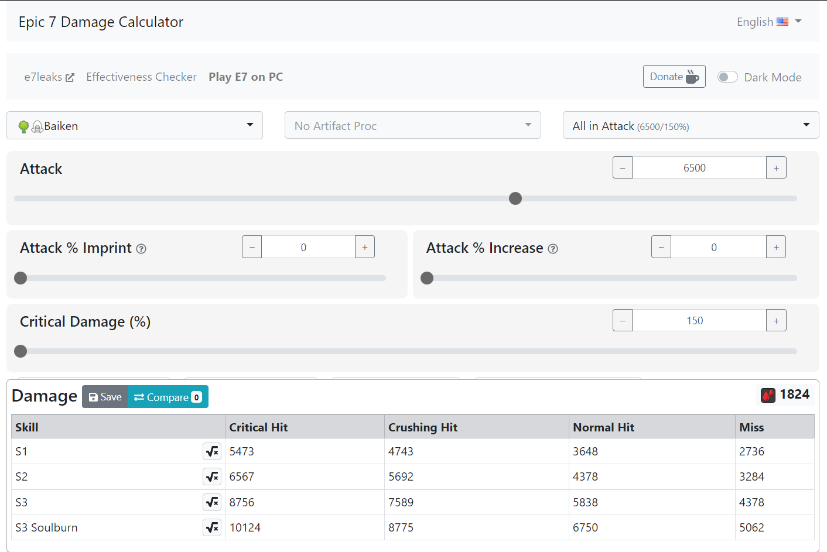
Task: Save the current damage build
Action: pyautogui.click(x=105, y=397)
